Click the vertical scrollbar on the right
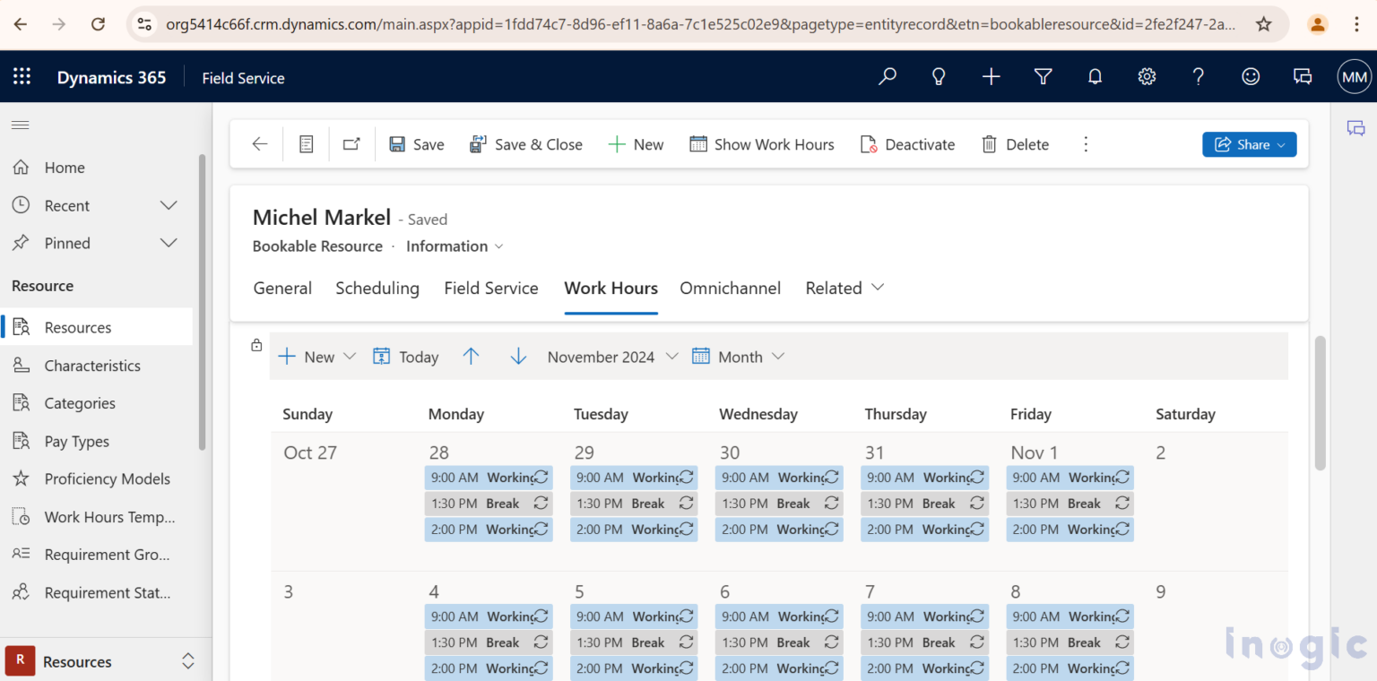The height and width of the screenshot is (681, 1377). click(1320, 403)
